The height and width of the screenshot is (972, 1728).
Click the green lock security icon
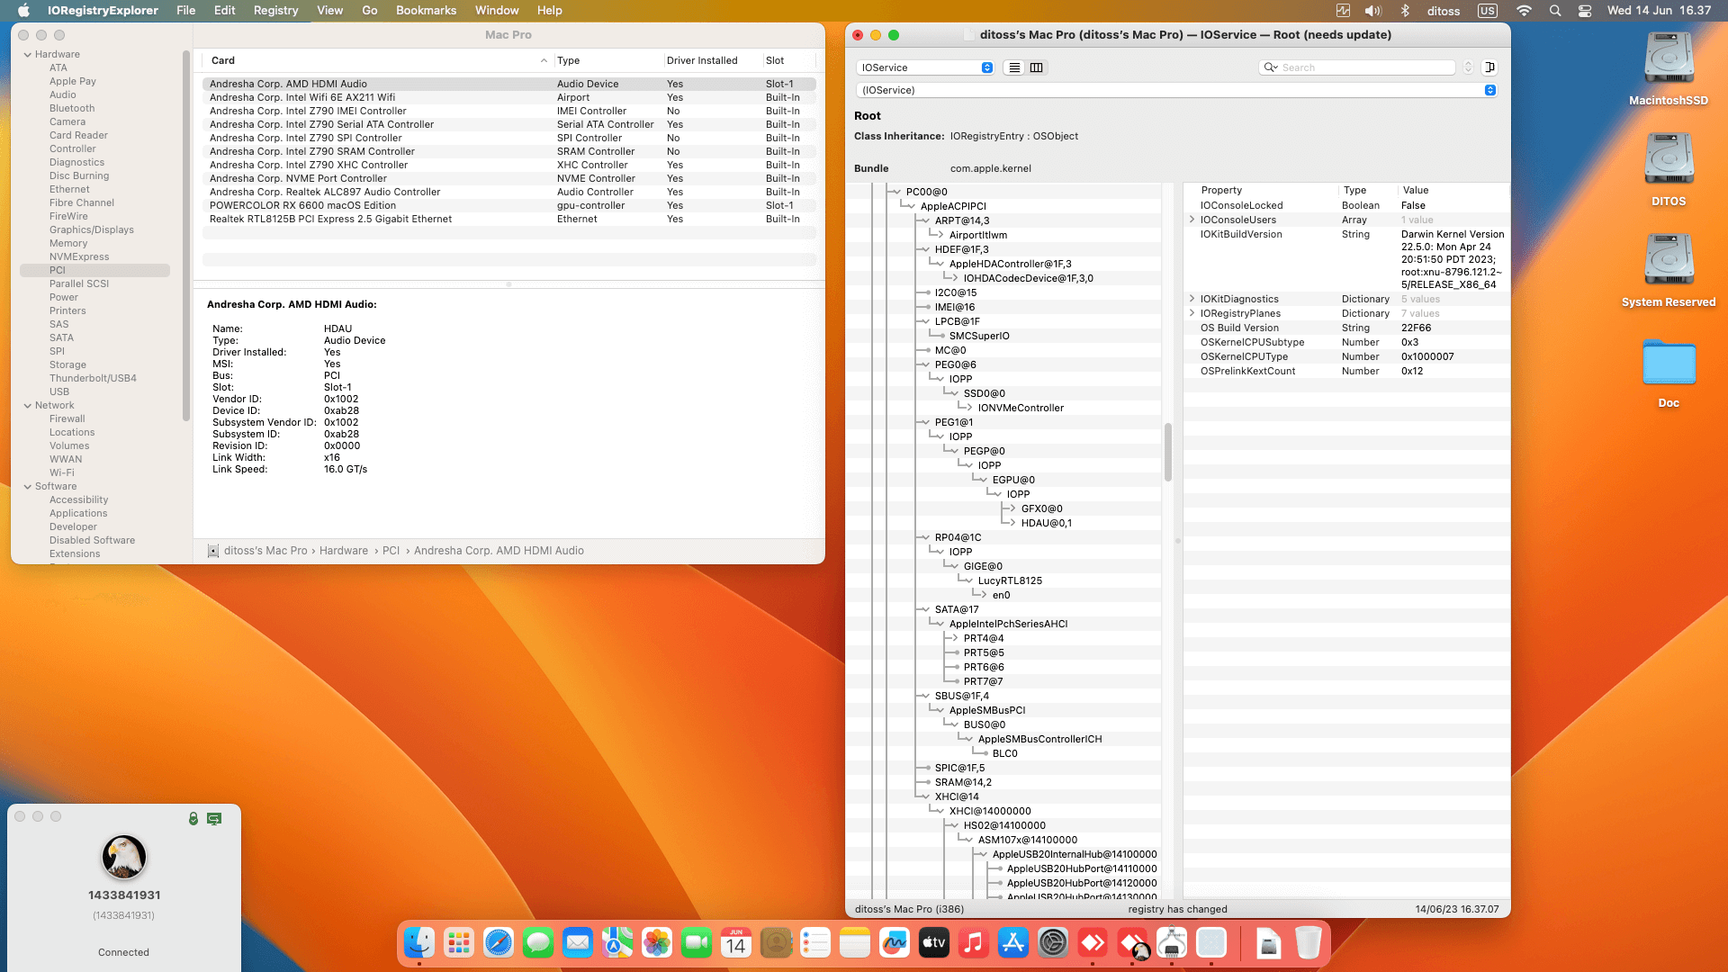pyautogui.click(x=193, y=818)
